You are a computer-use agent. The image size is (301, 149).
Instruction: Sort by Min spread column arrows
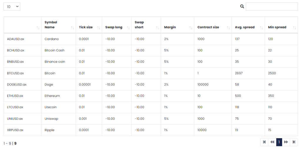click(x=295, y=28)
